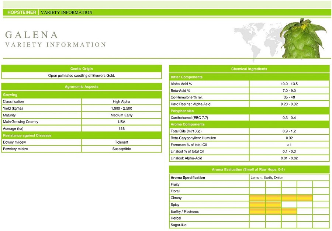Select the 'Tolerant' value cell
Image resolution: width=332 pixels, height=231 pixels.
coord(121,142)
